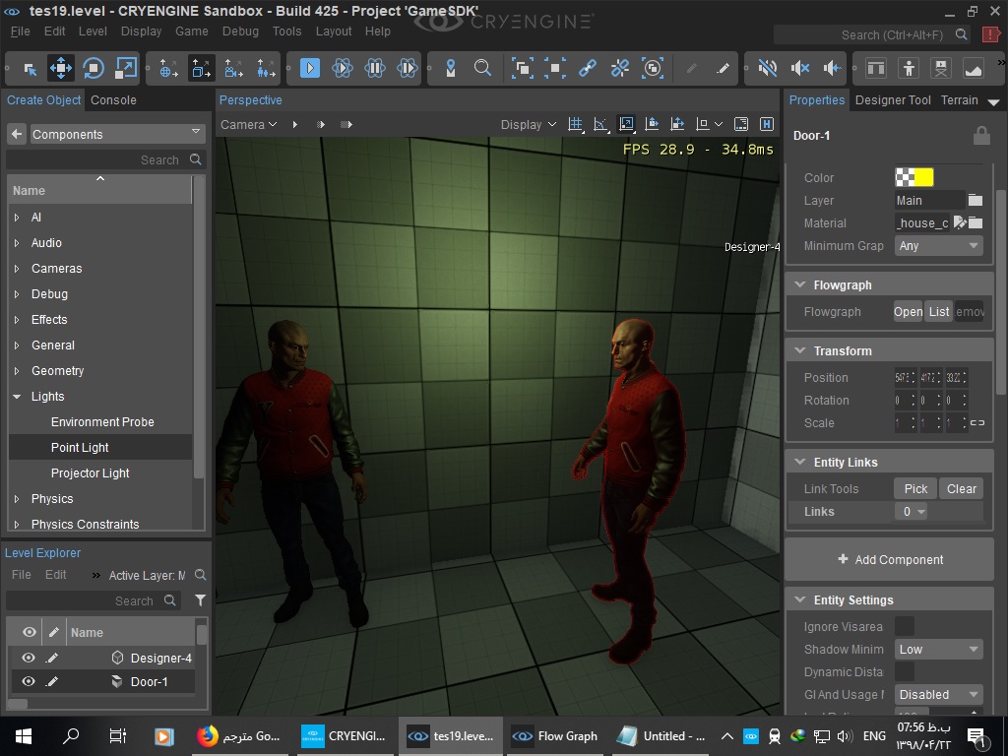Switch to the Console tab
Image resolution: width=1008 pixels, height=756 pixels.
point(113,99)
